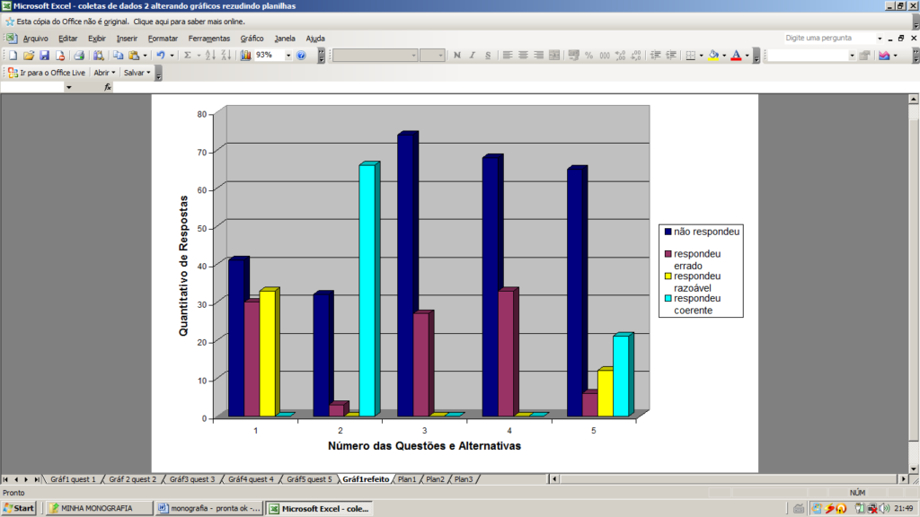Open the Chart Wizard icon

pyautogui.click(x=245, y=56)
